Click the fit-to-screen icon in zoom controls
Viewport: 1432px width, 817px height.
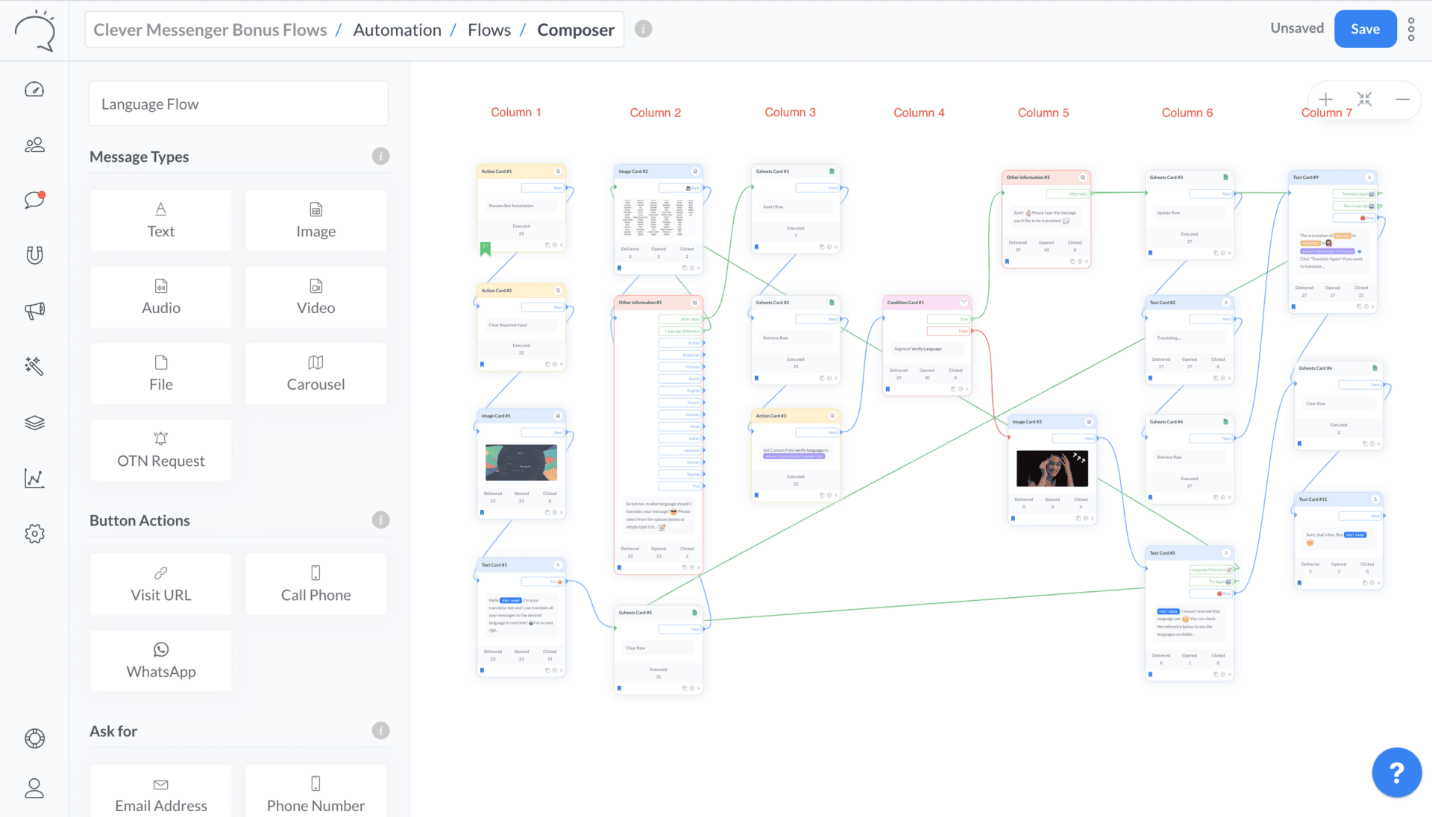click(1365, 98)
